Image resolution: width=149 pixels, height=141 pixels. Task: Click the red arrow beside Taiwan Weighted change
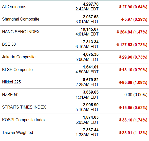click(x=120, y=133)
